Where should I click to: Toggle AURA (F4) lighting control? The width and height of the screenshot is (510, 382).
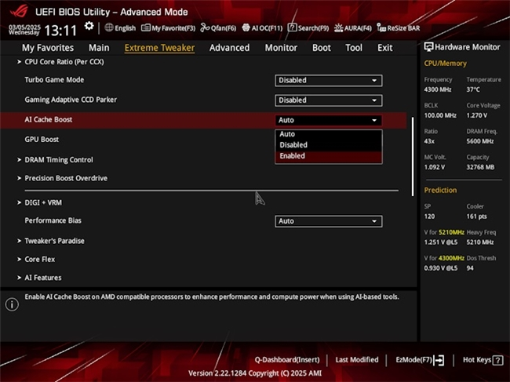(354, 28)
